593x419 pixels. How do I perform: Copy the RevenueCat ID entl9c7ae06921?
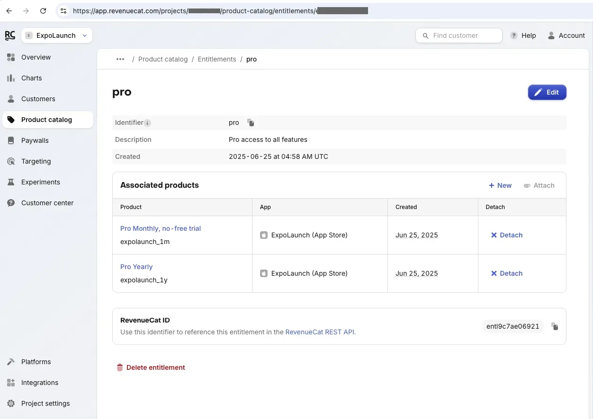click(x=555, y=326)
